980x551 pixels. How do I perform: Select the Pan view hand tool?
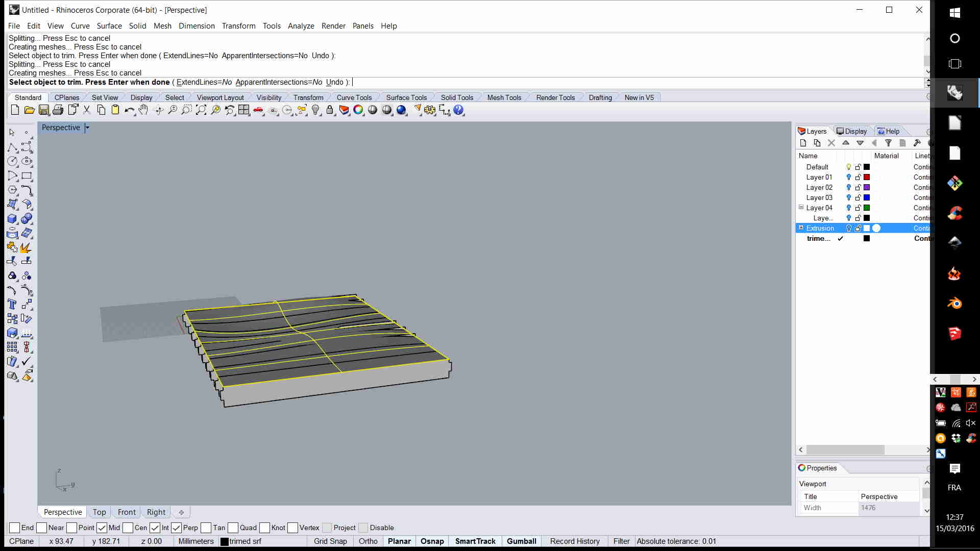tap(143, 110)
